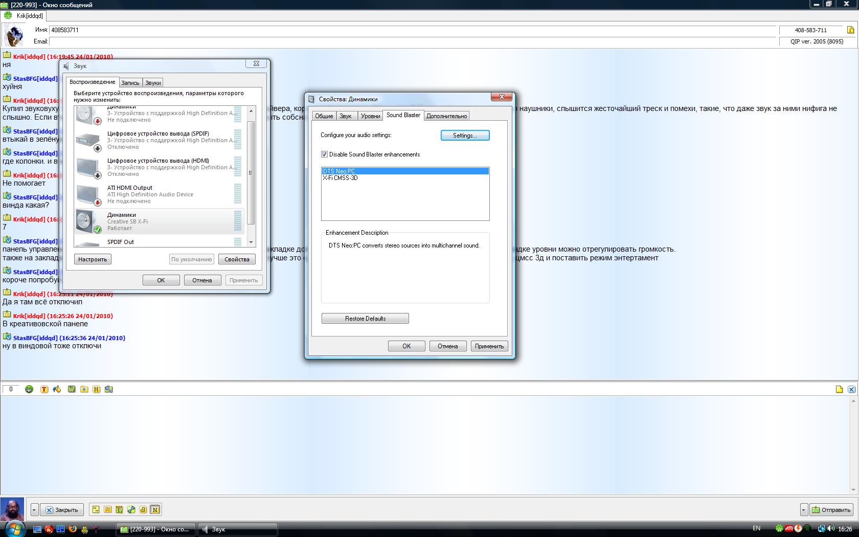Viewport: 859px width, 537px height.
Task: Switch to the Уровни tab
Action: [370, 116]
